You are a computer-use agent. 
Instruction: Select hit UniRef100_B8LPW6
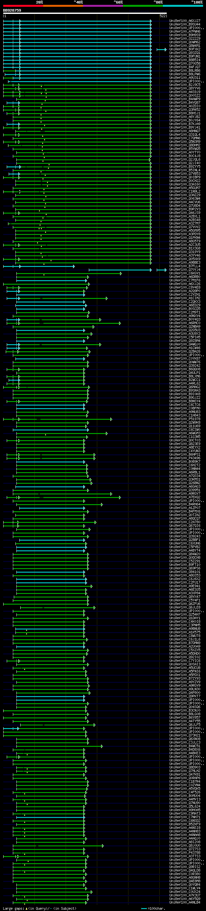pos(185,74)
